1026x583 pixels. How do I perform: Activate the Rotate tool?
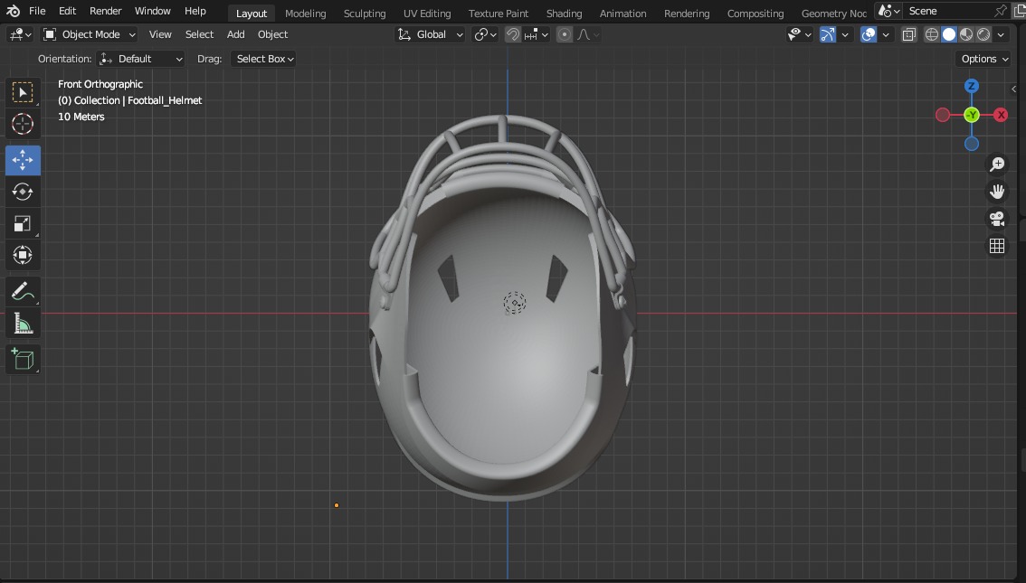click(x=23, y=192)
